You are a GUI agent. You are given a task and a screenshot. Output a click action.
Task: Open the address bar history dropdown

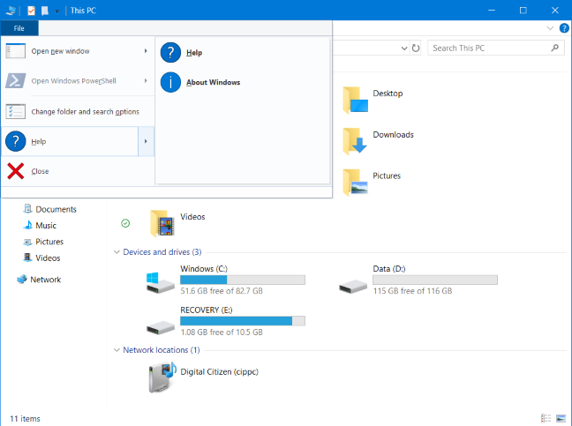tap(403, 49)
